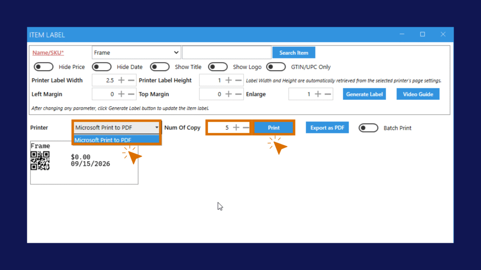This screenshot has height=270, width=481.
Task: Select Microsoft Print to PDF list option
Action: tap(116, 140)
